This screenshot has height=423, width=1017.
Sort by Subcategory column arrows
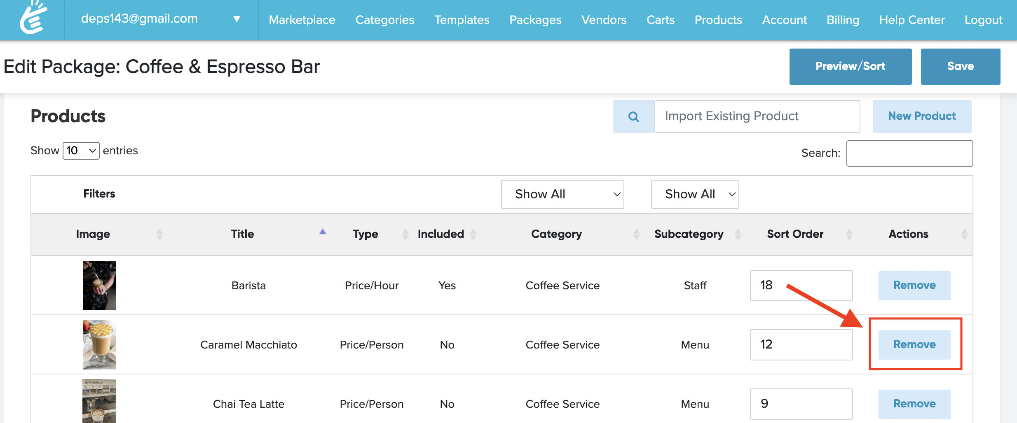pos(738,234)
